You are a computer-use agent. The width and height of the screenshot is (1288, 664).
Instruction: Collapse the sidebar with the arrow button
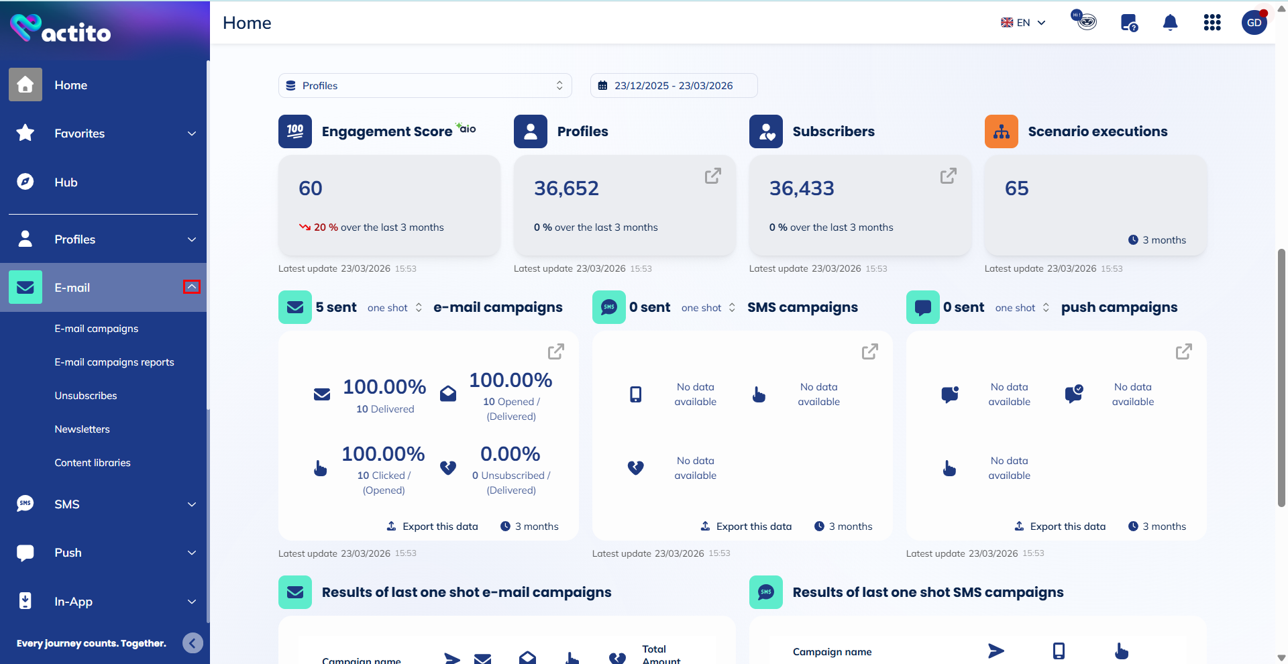[193, 643]
